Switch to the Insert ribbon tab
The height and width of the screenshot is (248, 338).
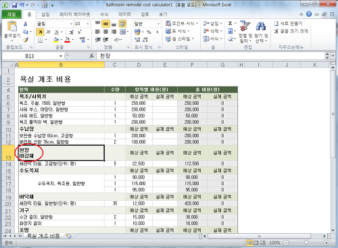(x=45, y=14)
